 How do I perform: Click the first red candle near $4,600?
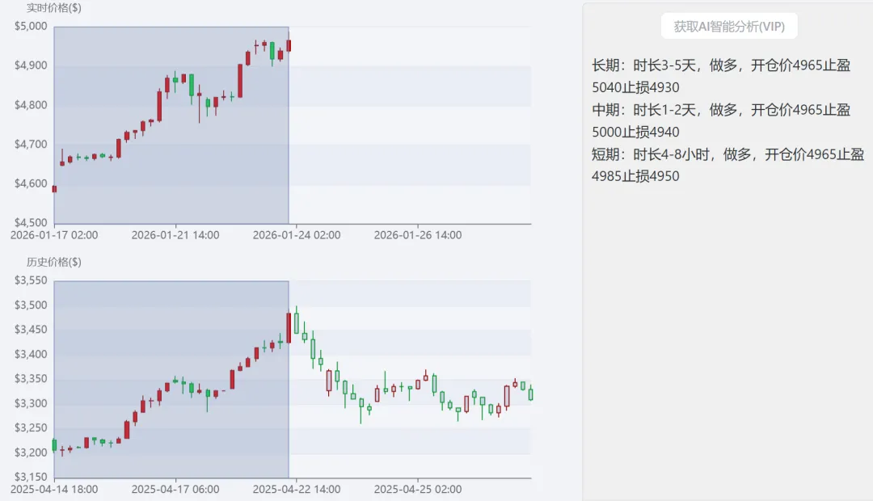[x=54, y=189]
